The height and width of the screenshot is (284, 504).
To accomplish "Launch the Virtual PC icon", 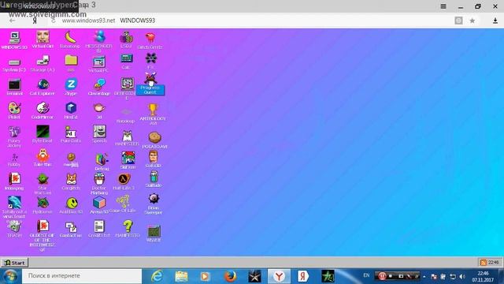I will pyautogui.click(x=99, y=62).
